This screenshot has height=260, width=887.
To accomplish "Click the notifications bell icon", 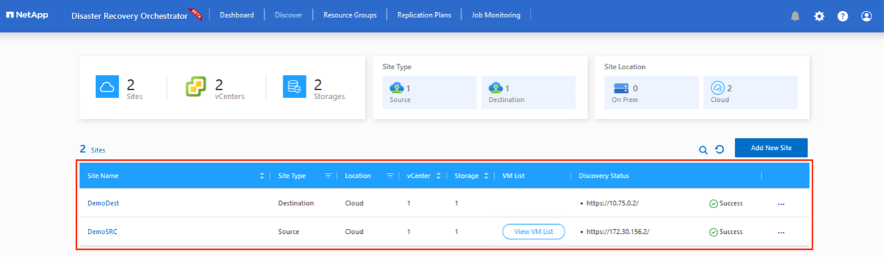I will pyautogui.click(x=795, y=16).
